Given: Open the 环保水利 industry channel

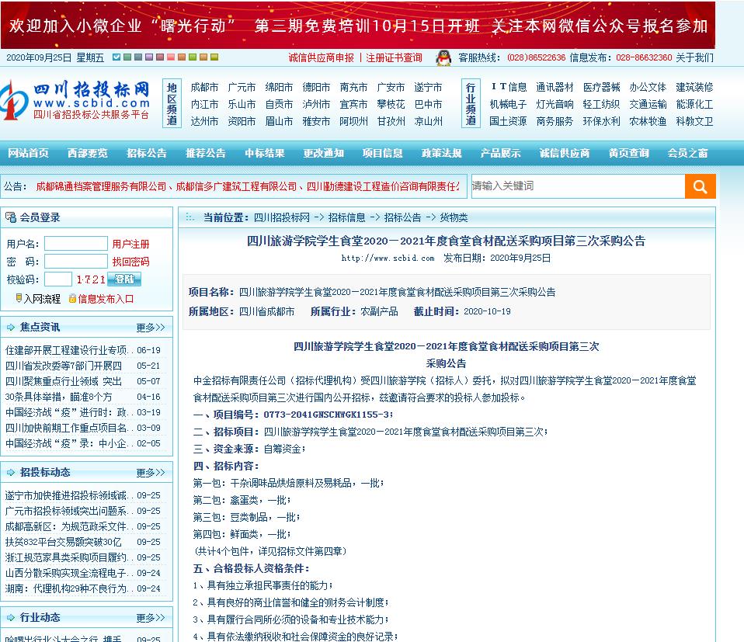Looking at the screenshot, I should click(x=602, y=121).
